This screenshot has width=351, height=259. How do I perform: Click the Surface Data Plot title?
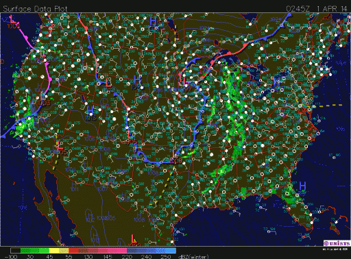(35, 9)
